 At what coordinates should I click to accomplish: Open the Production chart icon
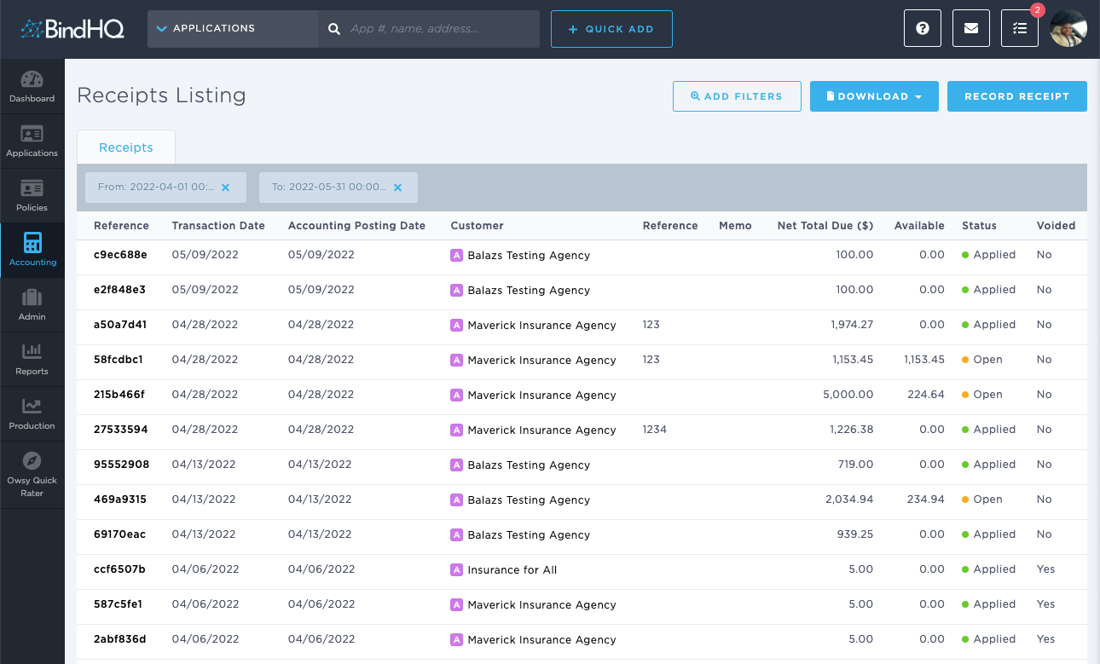32,413
